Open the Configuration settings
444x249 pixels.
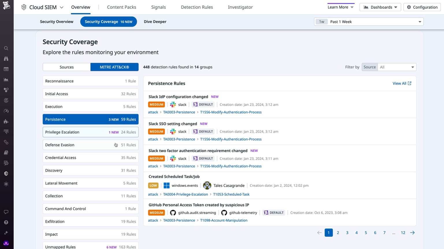(x=422, y=7)
